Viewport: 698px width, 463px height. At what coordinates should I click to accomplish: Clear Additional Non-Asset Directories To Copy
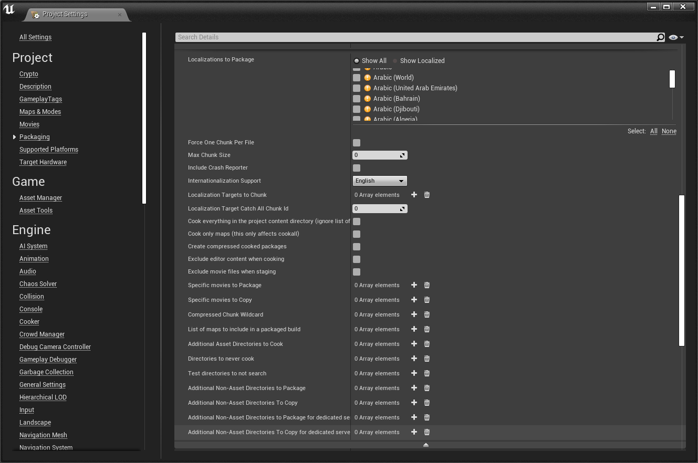coord(427,403)
